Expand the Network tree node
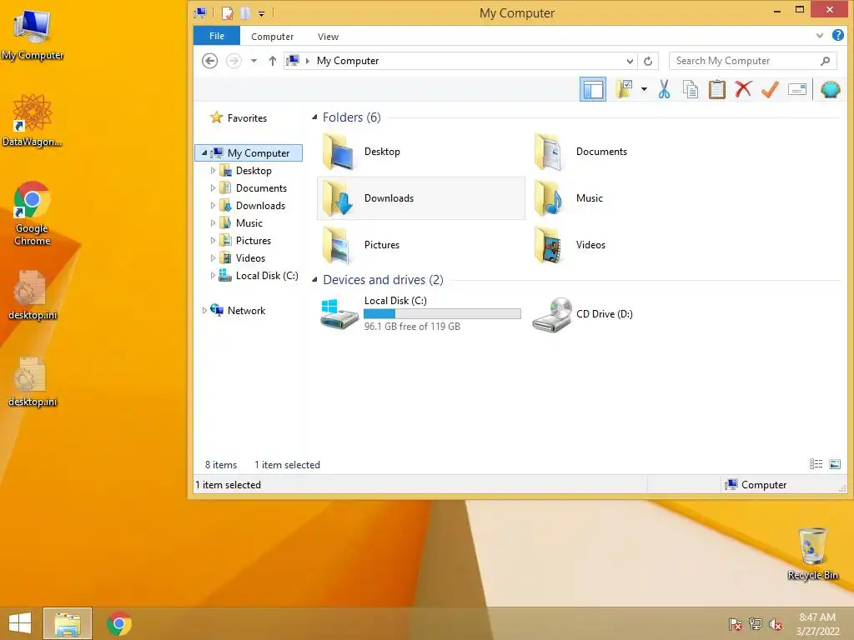Screen dimensions: 854x640 coord(204,310)
